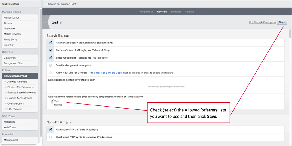This screenshot has height=146, width=292.
Task: Click 'No blocked search keywords defined' text
Action: pos(166,87)
